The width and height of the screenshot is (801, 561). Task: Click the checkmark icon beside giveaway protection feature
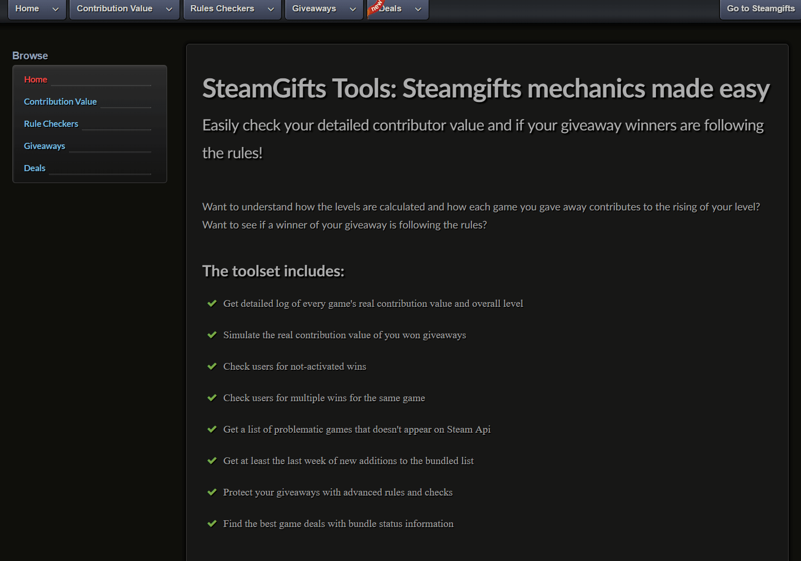point(212,492)
